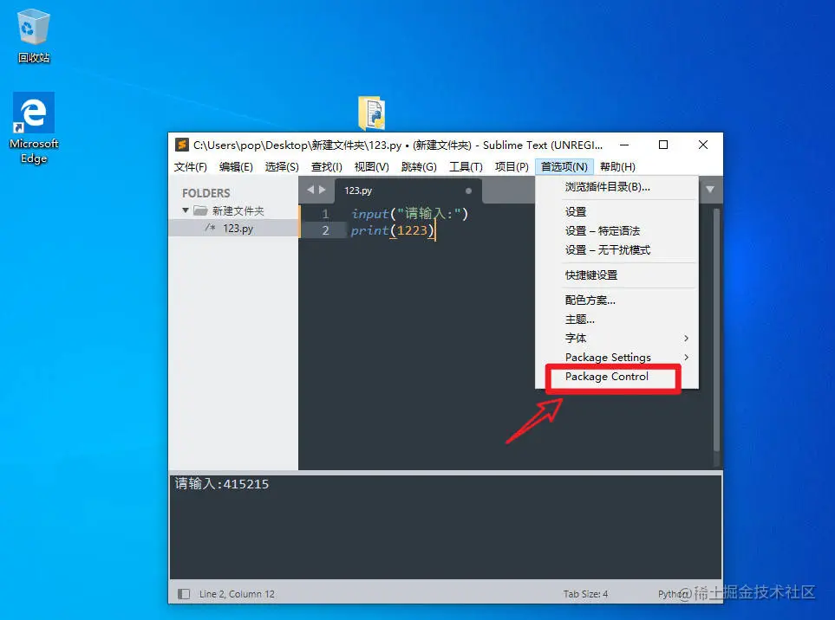Open the tab list dropdown arrow
This screenshot has height=620, width=835.
pos(710,190)
